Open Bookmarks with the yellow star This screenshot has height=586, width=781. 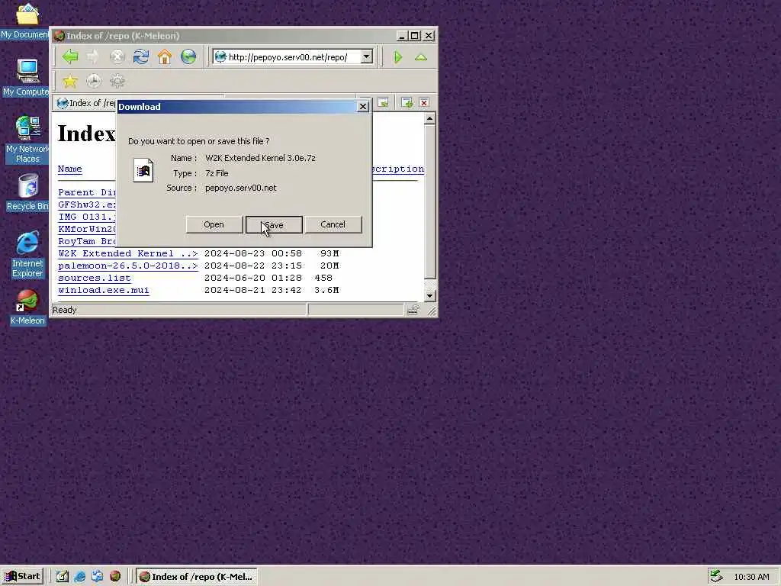(x=70, y=81)
